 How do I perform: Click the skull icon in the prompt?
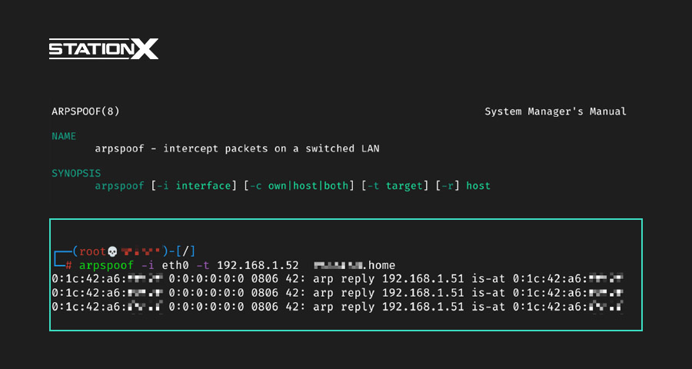111,251
